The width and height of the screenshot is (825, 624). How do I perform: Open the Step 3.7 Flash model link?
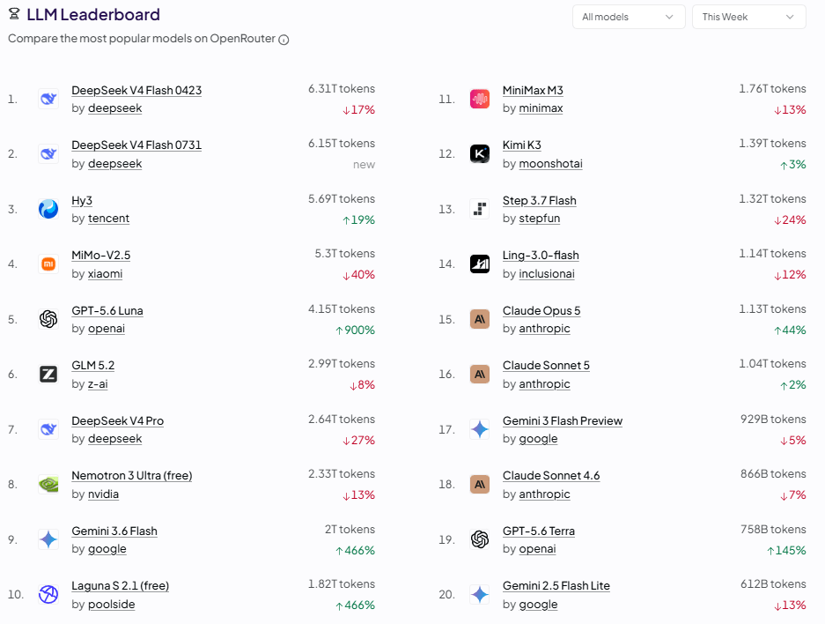[540, 201]
